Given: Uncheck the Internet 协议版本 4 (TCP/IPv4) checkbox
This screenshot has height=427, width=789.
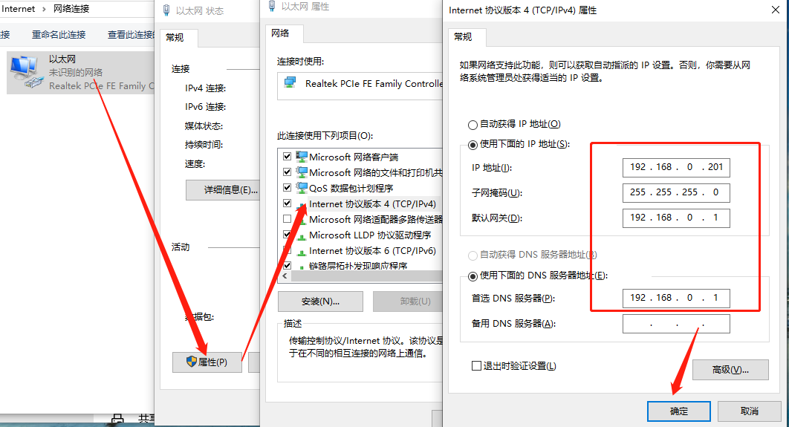Looking at the screenshot, I should pos(287,203).
